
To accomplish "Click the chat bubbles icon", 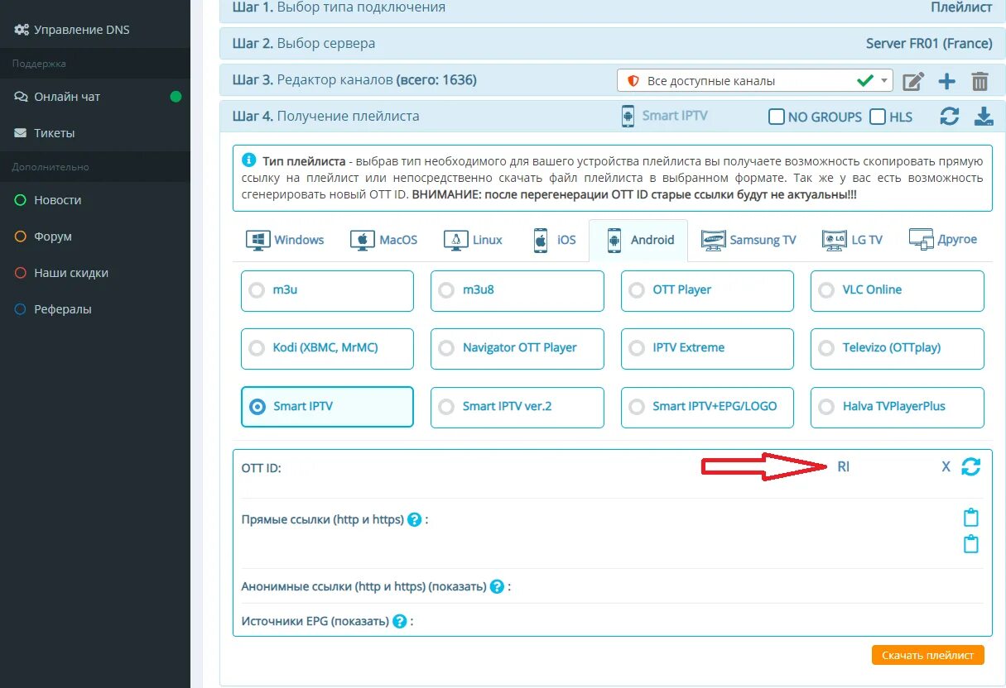I will [21, 97].
